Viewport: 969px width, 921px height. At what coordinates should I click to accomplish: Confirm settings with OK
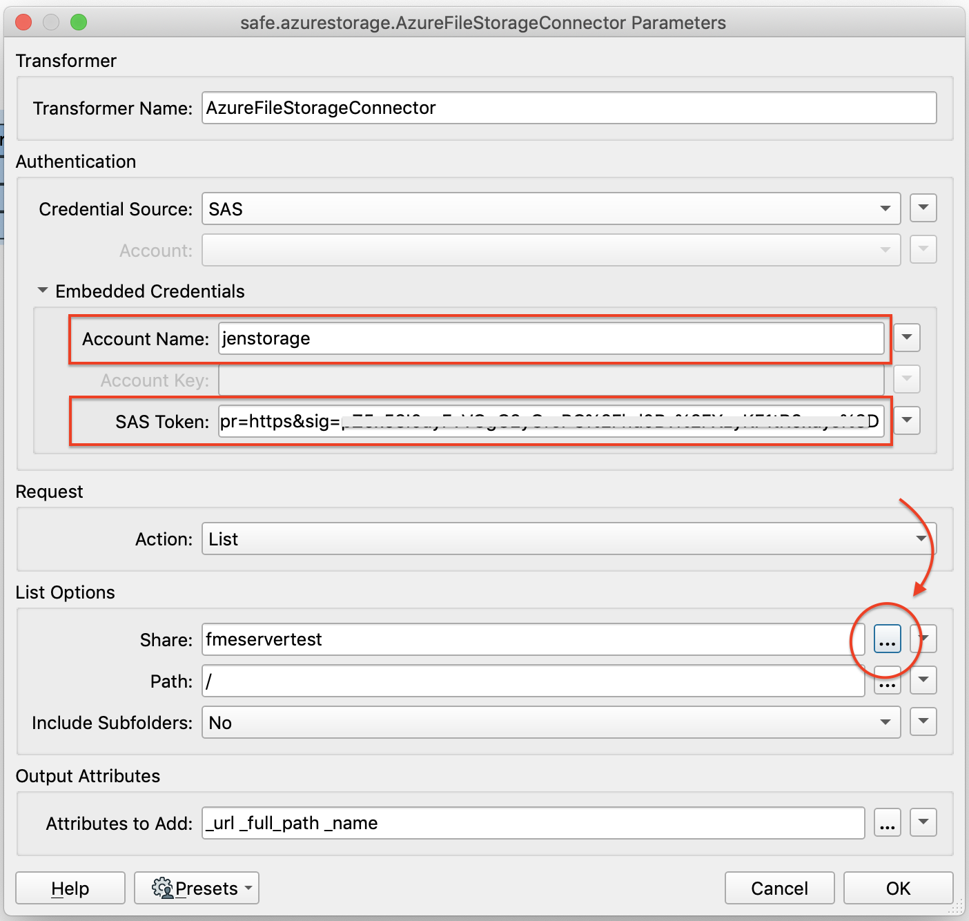tap(898, 888)
